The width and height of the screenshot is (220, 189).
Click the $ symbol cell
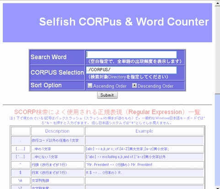[21, 172]
